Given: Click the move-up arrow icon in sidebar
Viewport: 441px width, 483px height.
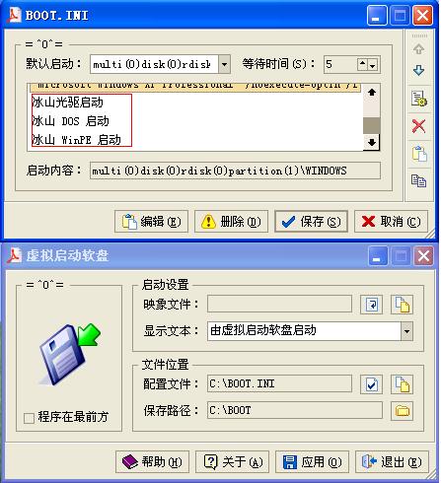Looking at the screenshot, I should pos(418,49).
